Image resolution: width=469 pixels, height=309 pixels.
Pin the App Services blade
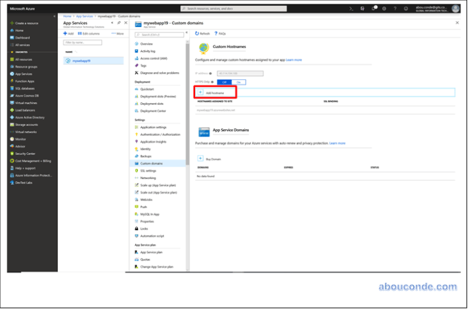tap(119, 22)
